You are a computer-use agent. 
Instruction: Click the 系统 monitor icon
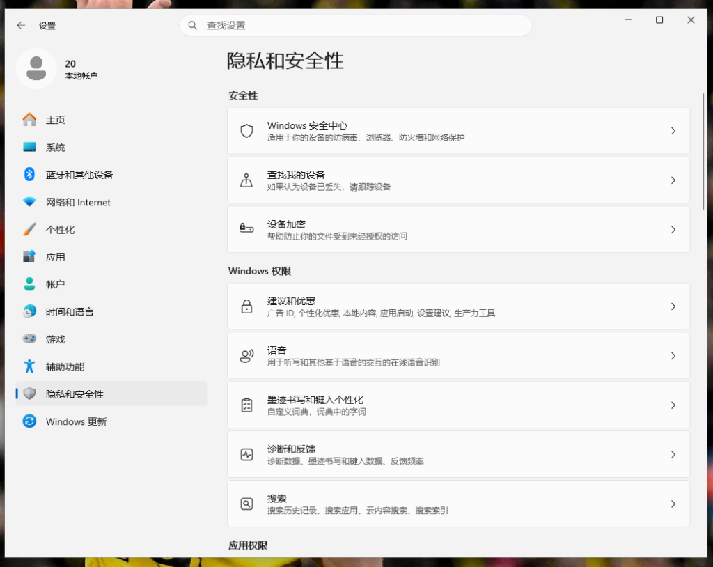pos(29,147)
